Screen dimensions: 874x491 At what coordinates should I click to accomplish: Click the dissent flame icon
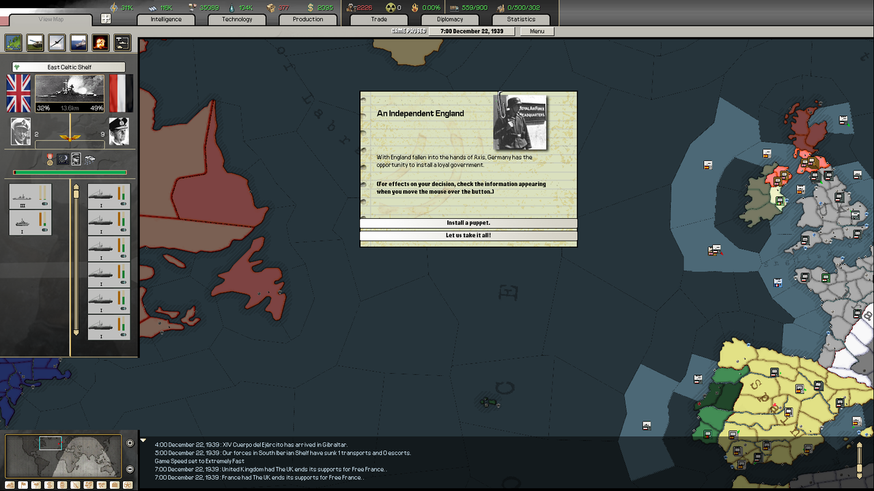point(414,8)
